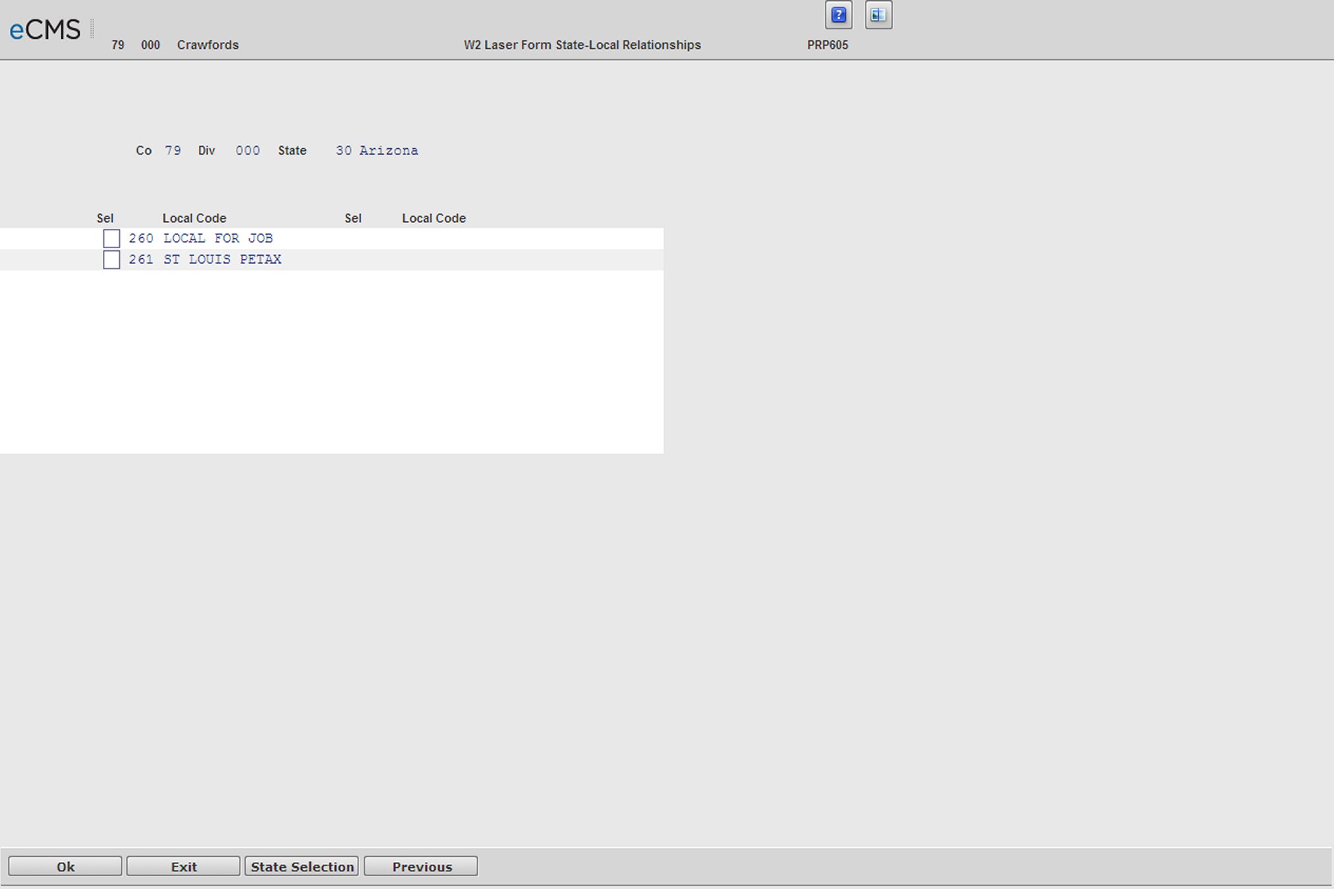Viewport: 1334px width, 889px height.
Task: Click the PRP605 program code
Action: (827, 45)
